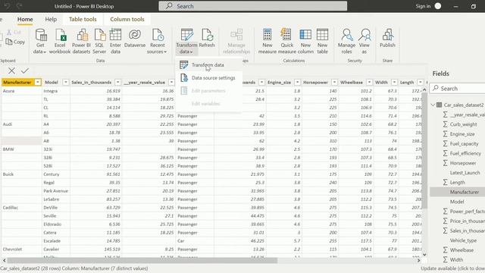Open Wheelbase column filter dropdown
The image size is (485, 273).
[369, 83]
